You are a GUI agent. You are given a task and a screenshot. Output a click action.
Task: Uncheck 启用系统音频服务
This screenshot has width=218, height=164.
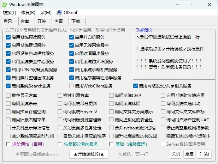8,45
